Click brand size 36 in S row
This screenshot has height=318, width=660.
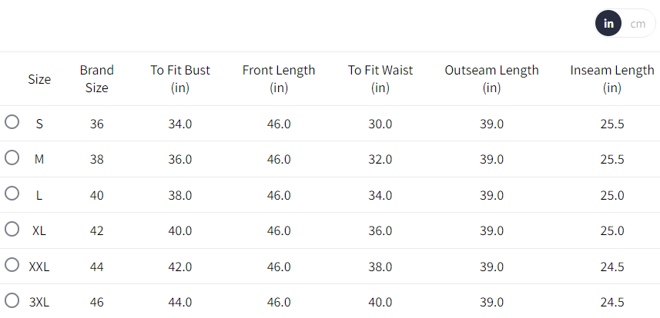[x=97, y=124]
